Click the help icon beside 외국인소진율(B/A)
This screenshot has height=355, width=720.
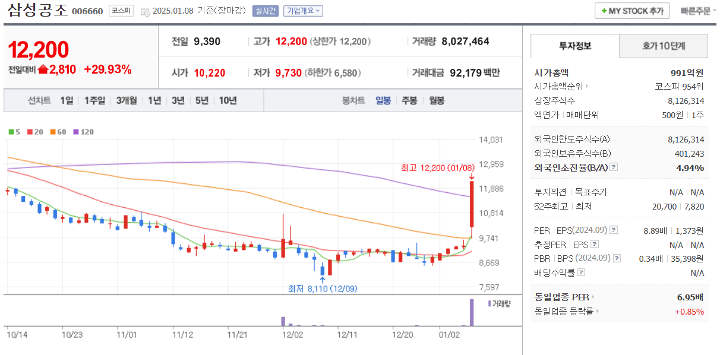[614, 167]
